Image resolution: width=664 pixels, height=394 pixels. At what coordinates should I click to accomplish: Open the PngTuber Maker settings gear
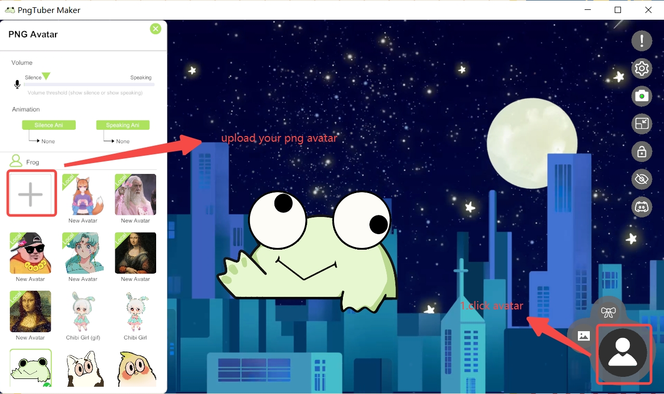[642, 68]
